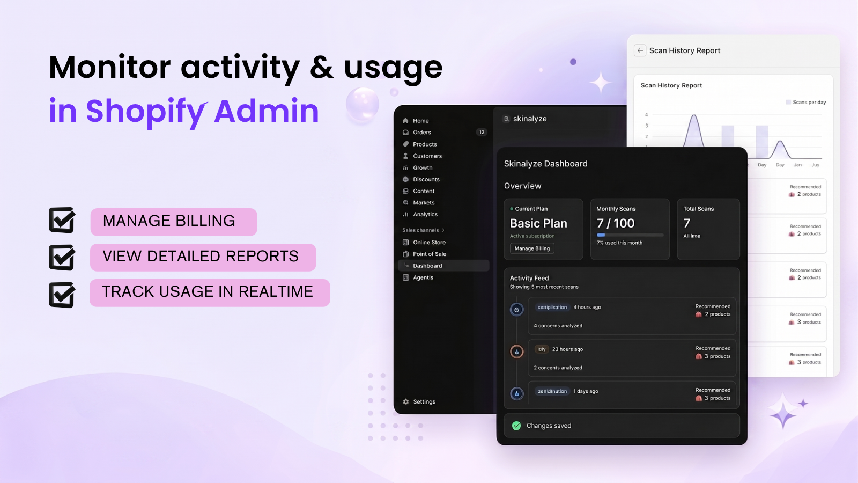Click 'Showing 5 most recent scans' text
The height and width of the screenshot is (483, 858).
tap(544, 287)
